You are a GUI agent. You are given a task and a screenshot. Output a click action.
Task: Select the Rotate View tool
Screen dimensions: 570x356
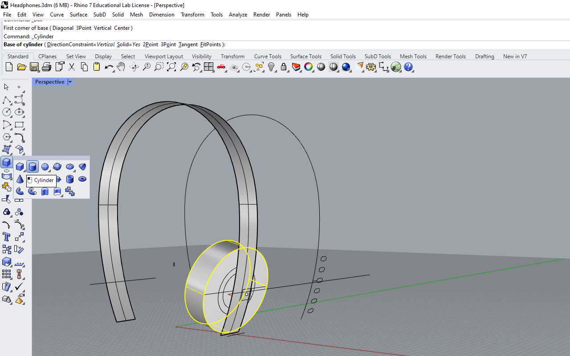pos(134,67)
